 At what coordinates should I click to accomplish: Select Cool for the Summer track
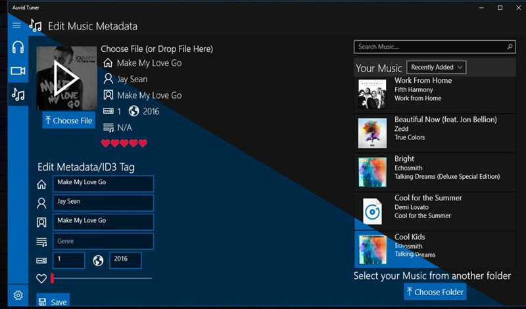pos(434,210)
